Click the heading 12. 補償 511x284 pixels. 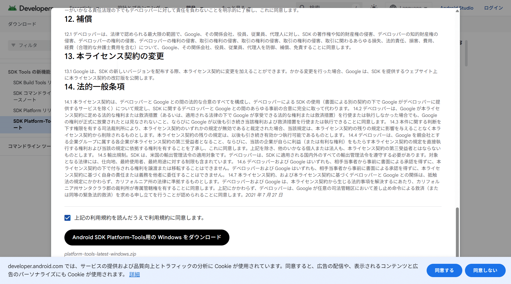point(78,19)
